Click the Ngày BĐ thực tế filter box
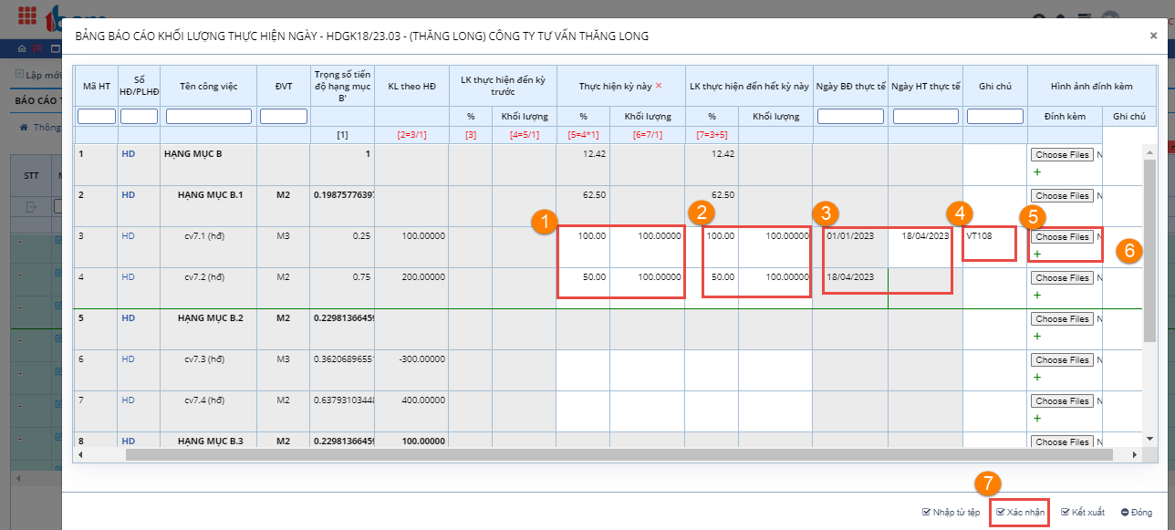The height and width of the screenshot is (530, 1175). click(x=850, y=117)
